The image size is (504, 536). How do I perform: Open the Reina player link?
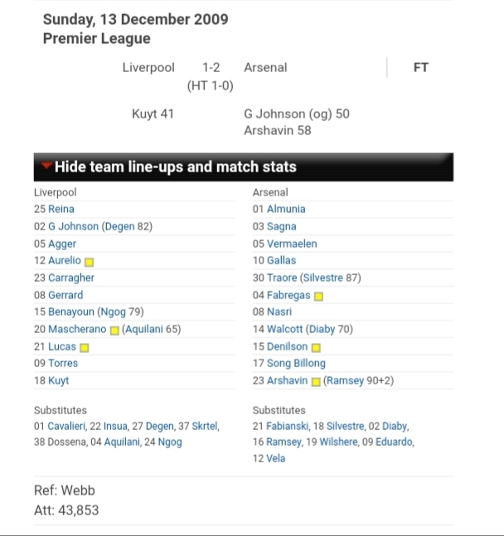(61, 210)
